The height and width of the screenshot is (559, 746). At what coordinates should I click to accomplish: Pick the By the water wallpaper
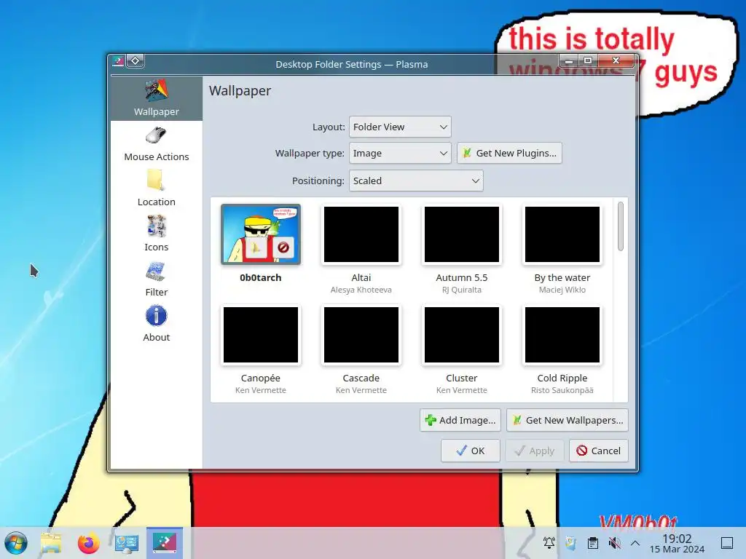(x=562, y=234)
